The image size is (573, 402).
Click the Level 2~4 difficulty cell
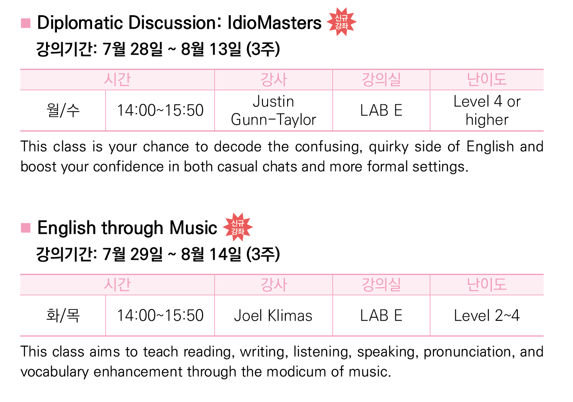pos(487,316)
